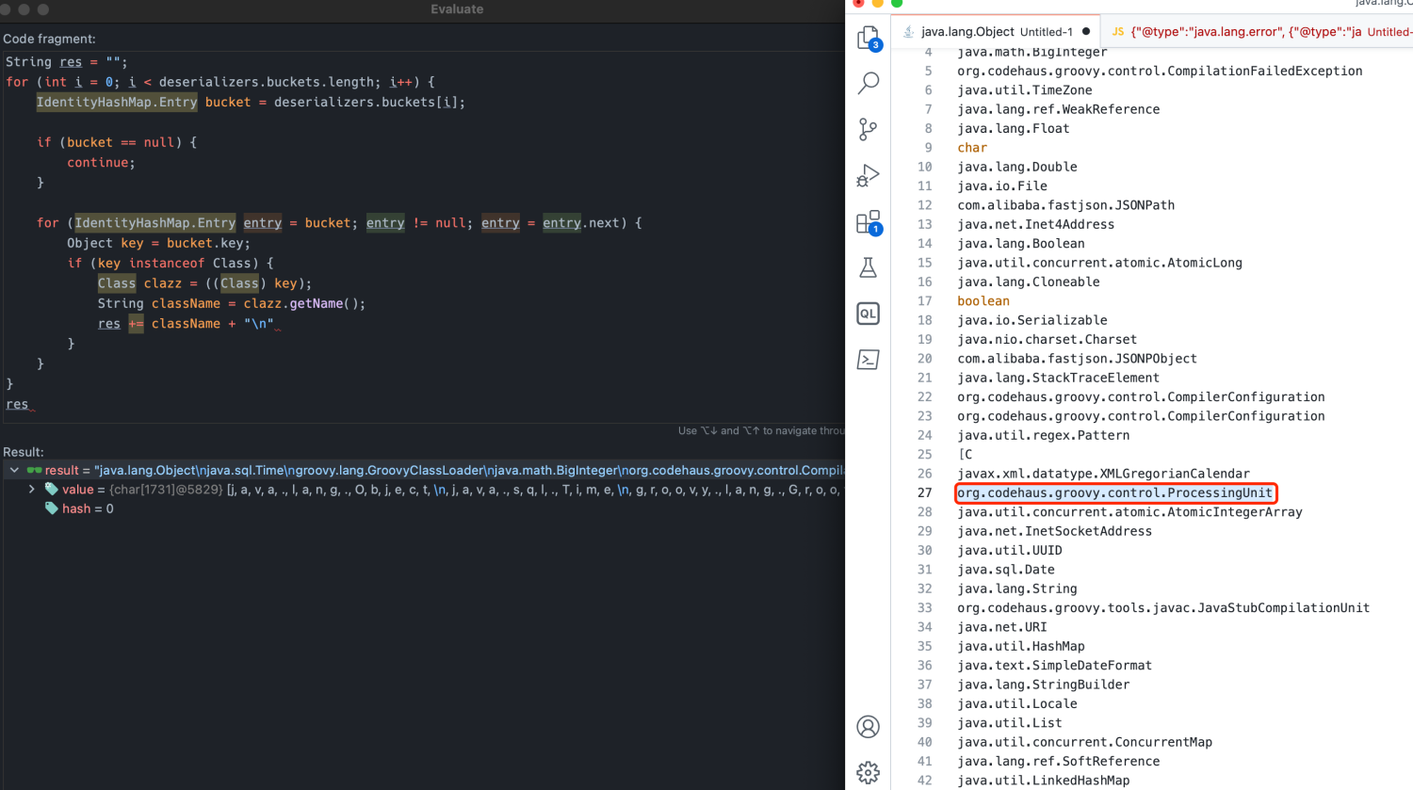Screen dimensions: 1413x790
Task: Collapse the result node in Evaluate
Action: click(14, 470)
